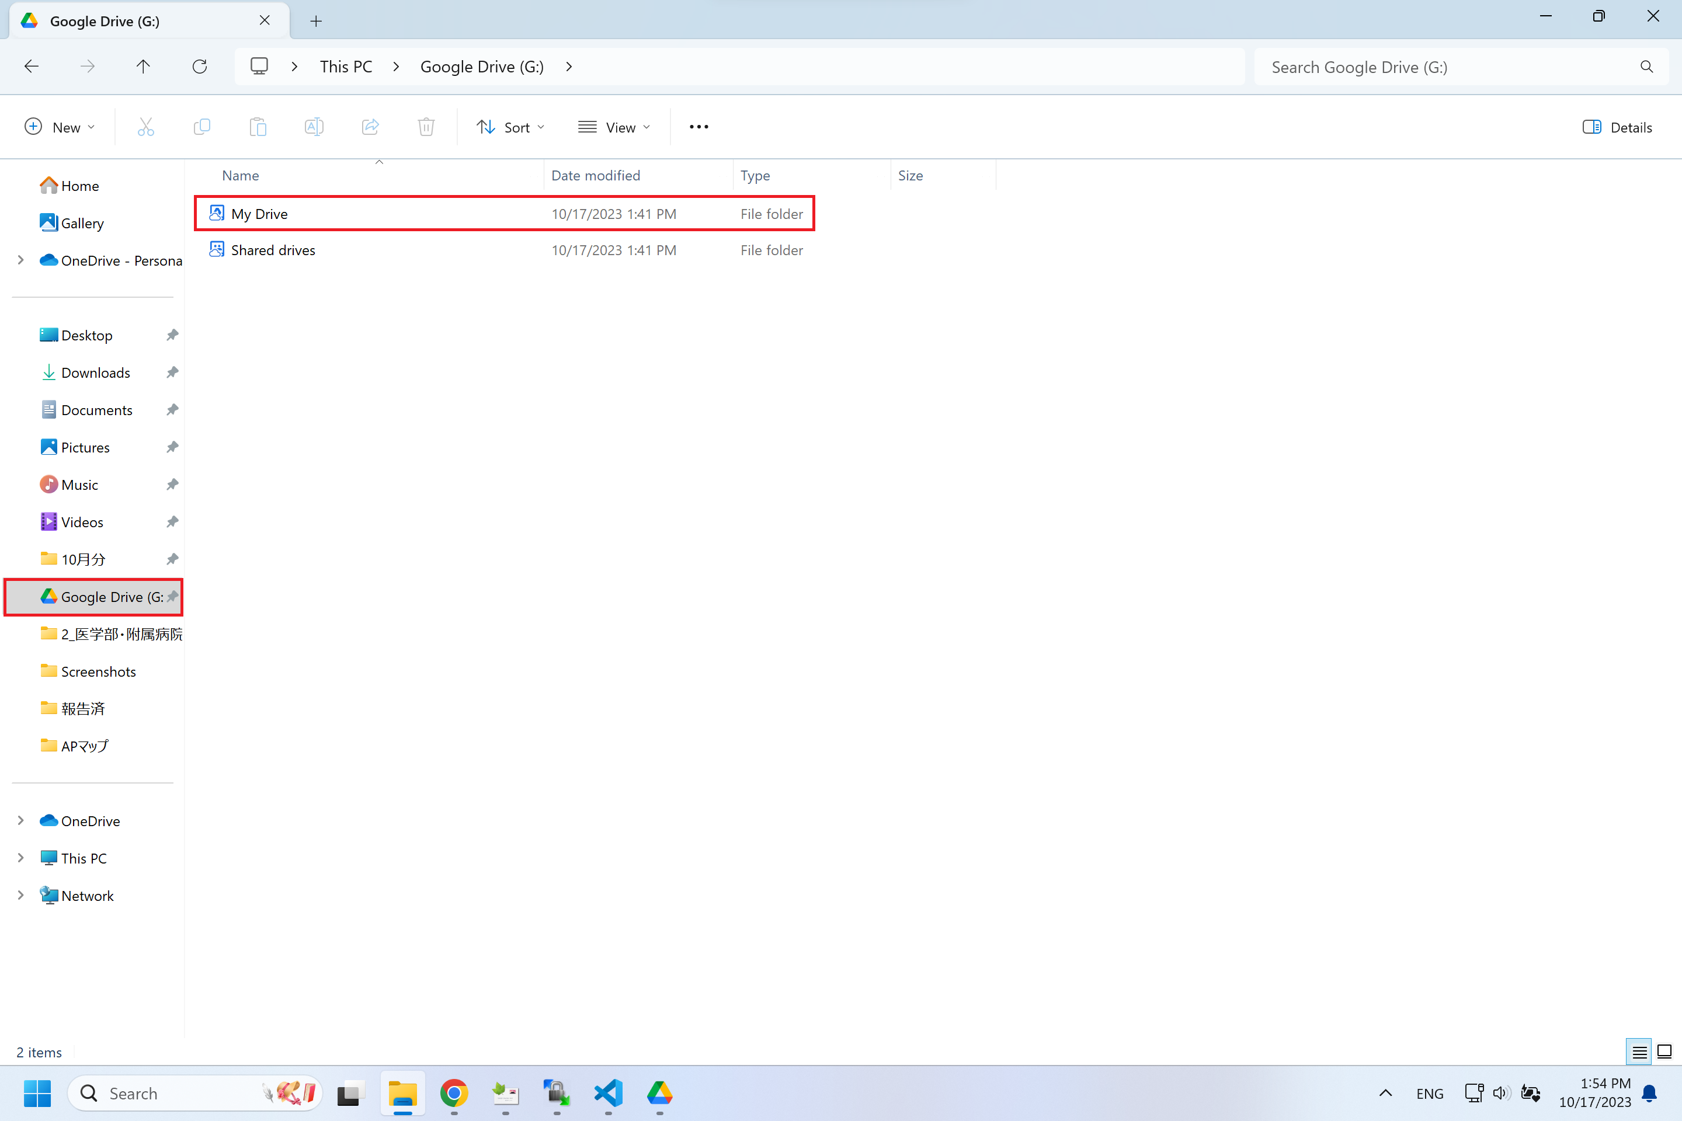The height and width of the screenshot is (1121, 1682).
Task: Expand the Network tree node
Action: (21, 895)
